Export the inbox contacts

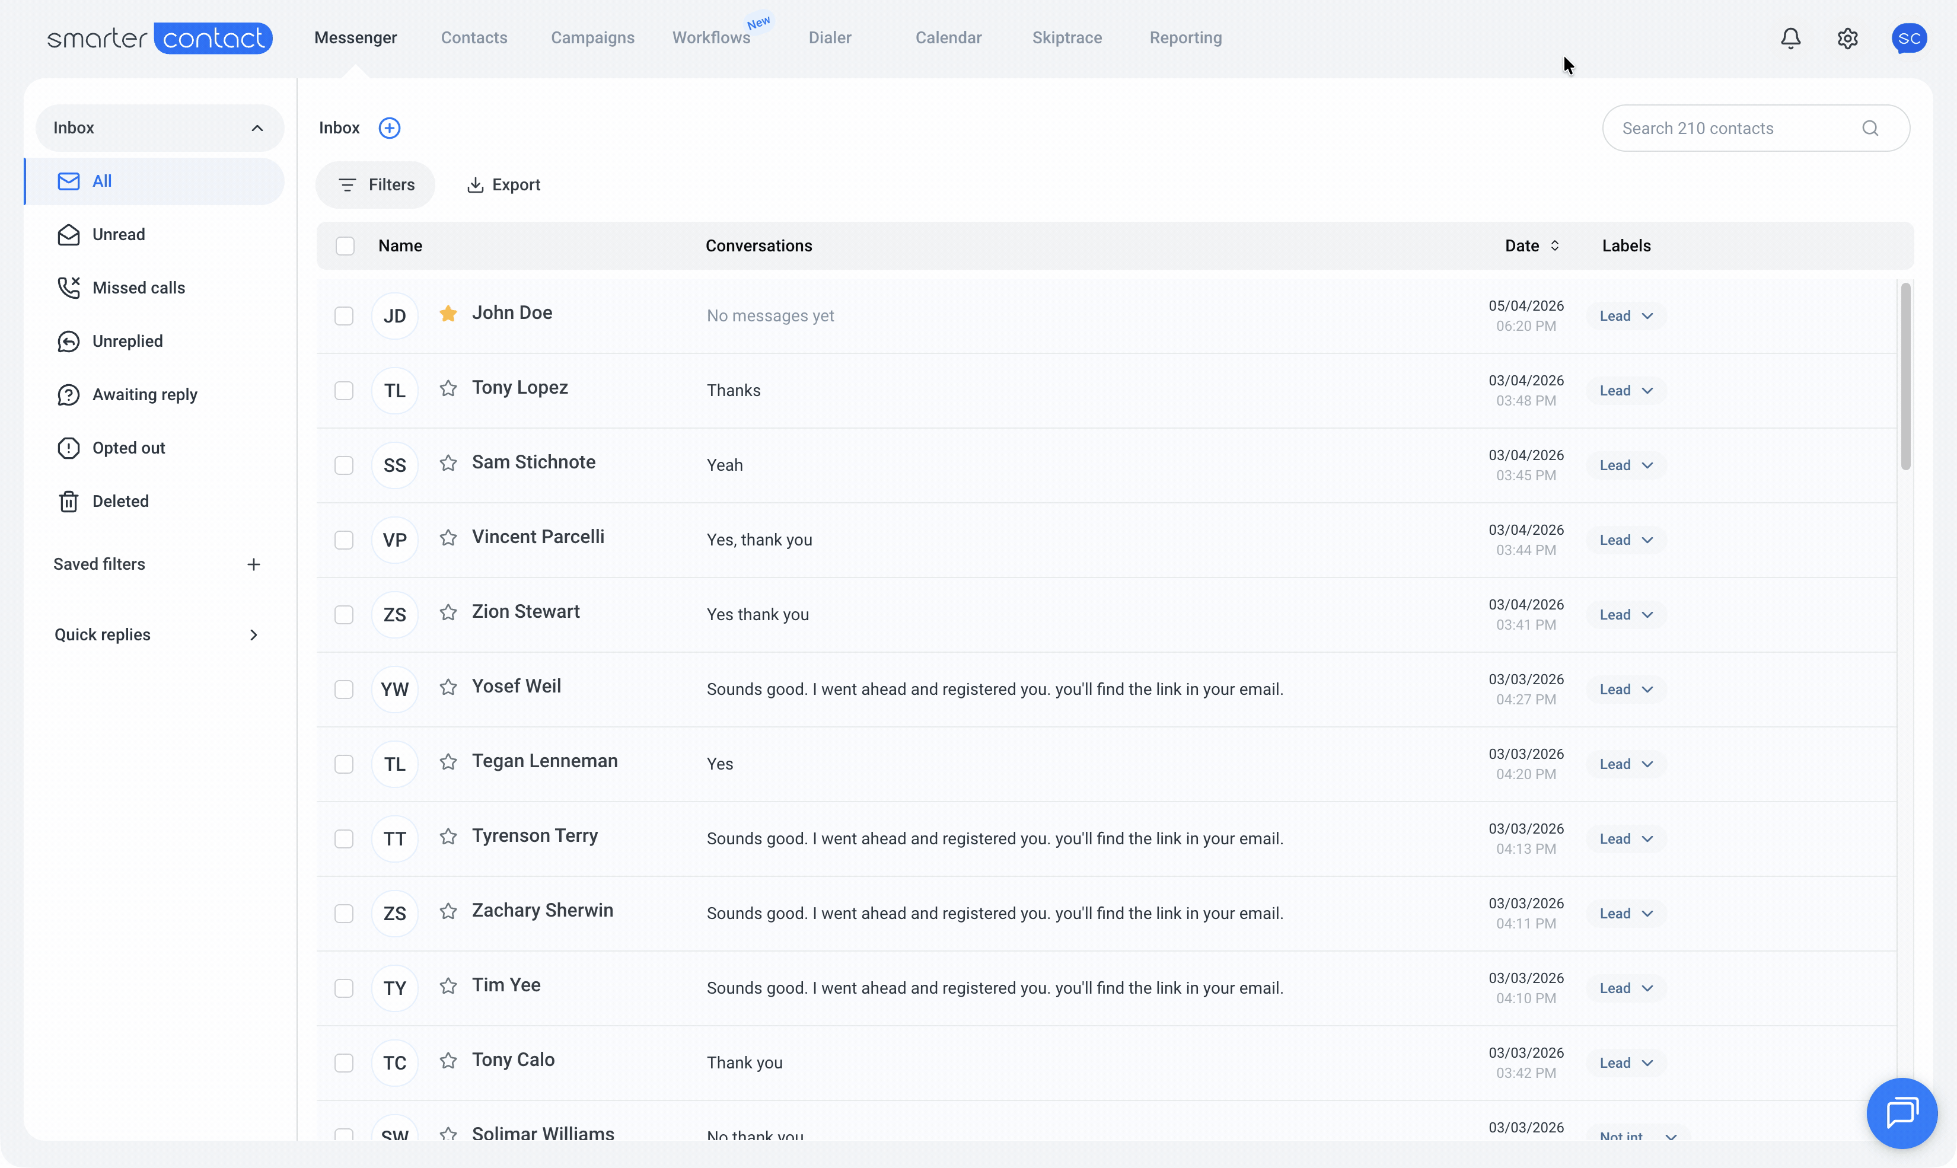[504, 185]
